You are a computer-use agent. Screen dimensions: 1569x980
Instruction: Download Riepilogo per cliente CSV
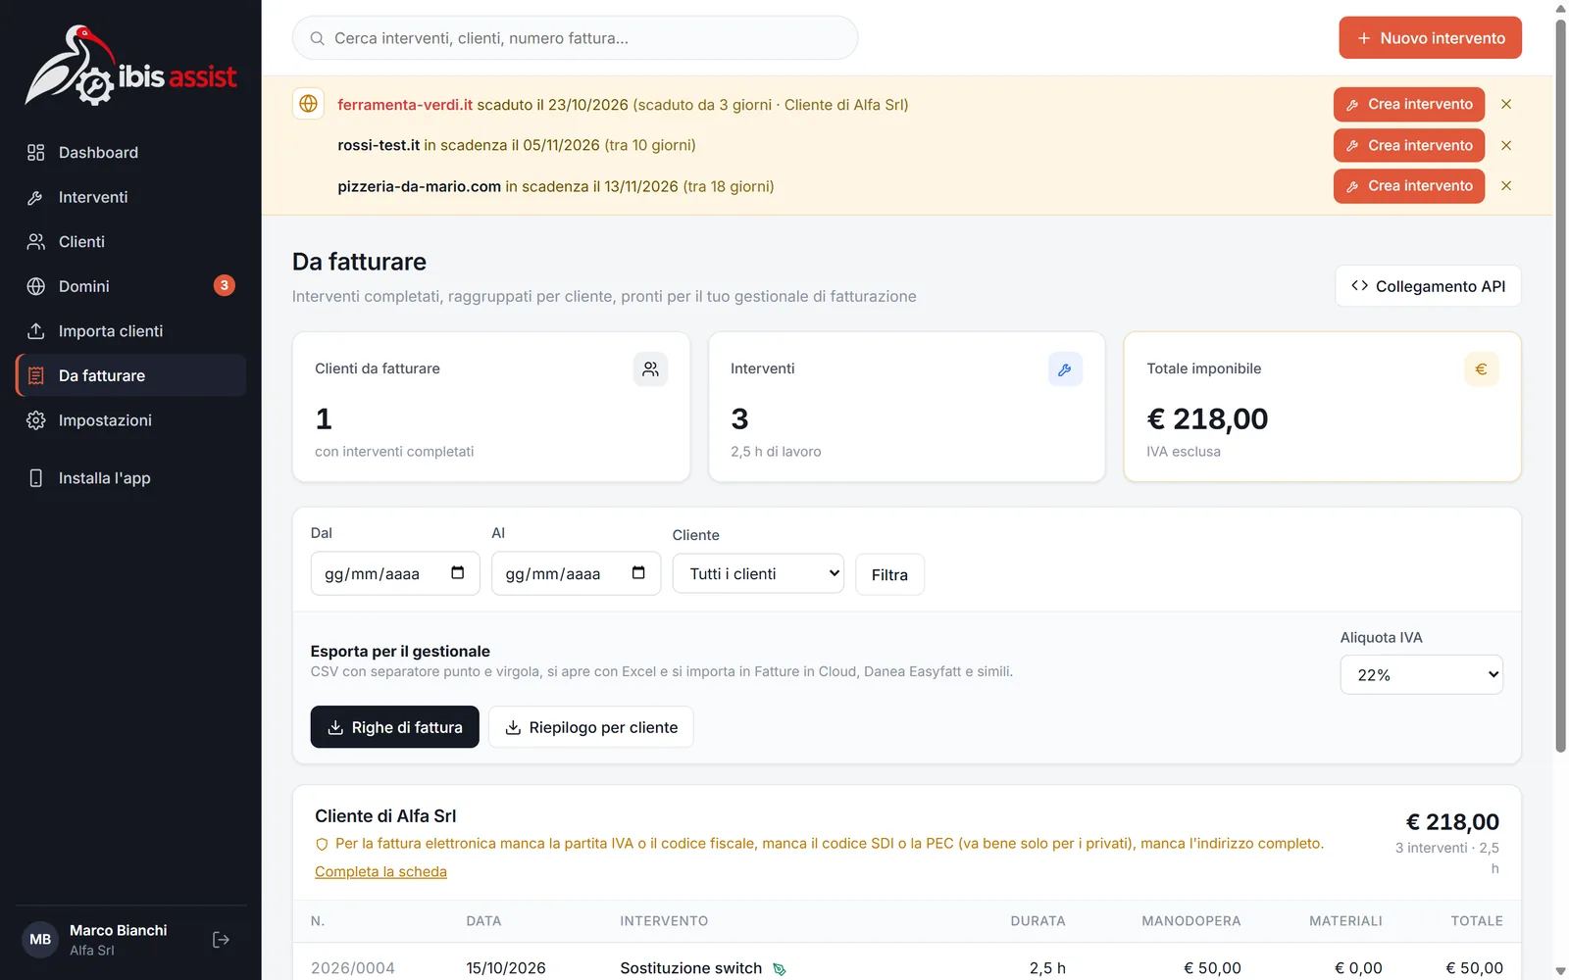[x=591, y=727]
